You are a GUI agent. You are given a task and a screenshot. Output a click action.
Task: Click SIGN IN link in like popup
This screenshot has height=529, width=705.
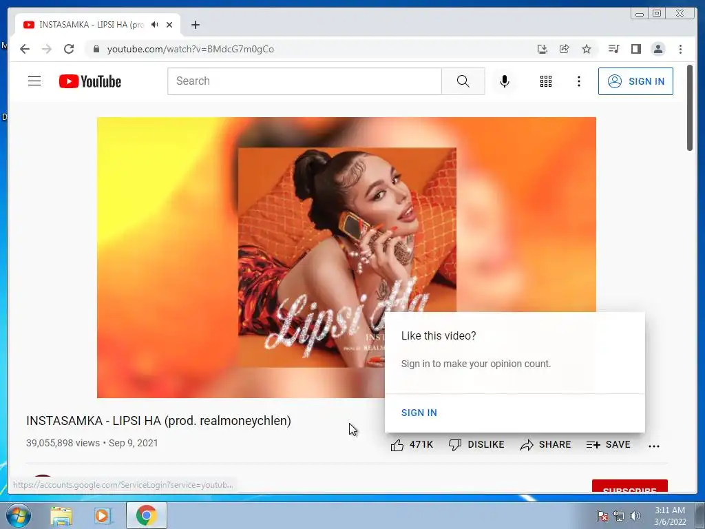click(x=419, y=413)
